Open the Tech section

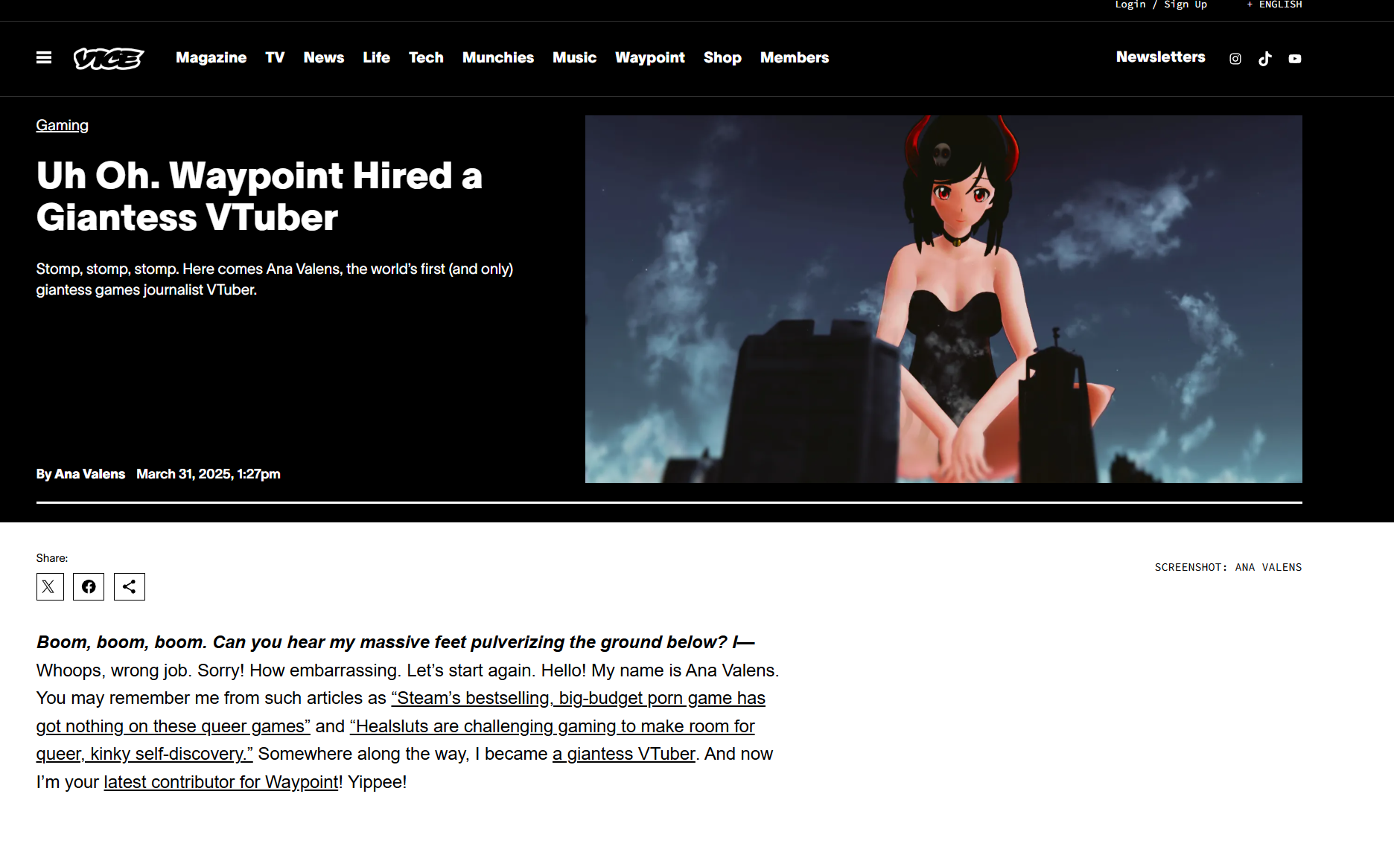pos(426,57)
